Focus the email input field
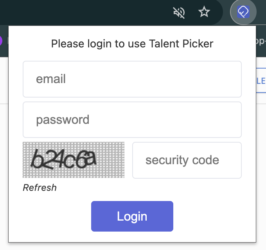The width and height of the screenshot is (266, 250). pos(132,79)
